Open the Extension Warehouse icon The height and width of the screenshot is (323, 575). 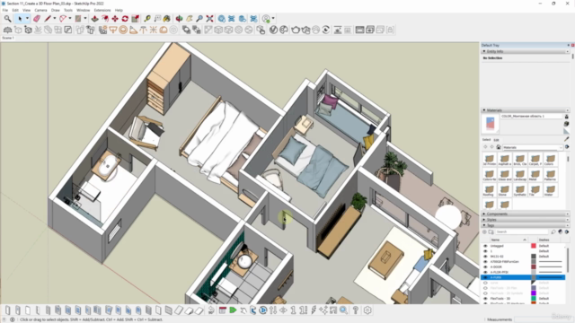pyautogui.click(x=253, y=19)
